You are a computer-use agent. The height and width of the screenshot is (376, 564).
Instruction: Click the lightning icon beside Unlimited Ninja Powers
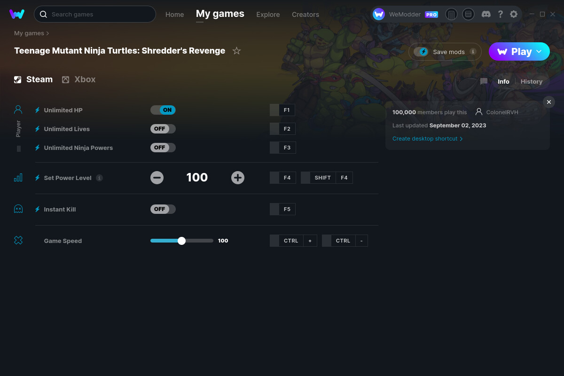[38, 148]
